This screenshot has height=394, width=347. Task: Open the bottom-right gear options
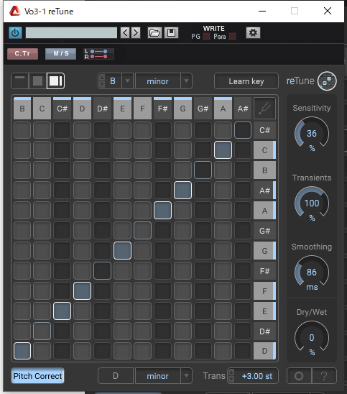point(299,376)
